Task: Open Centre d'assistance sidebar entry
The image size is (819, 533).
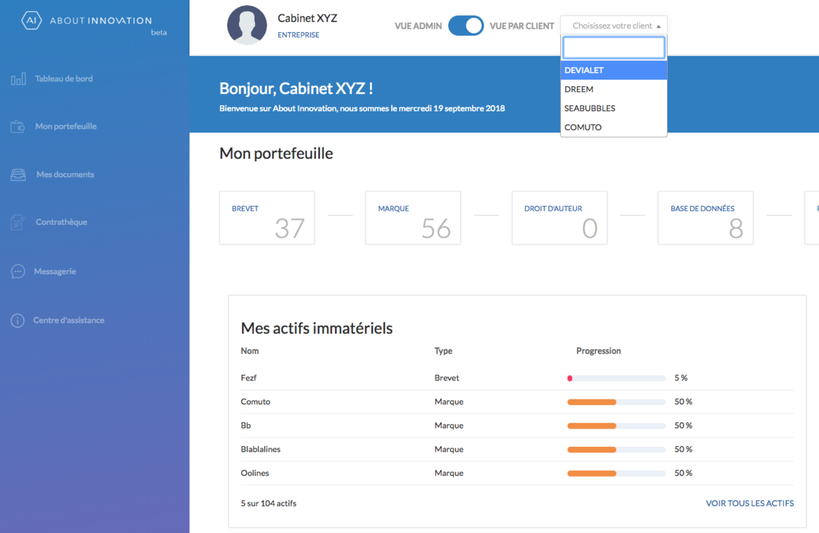Action: tap(69, 321)
